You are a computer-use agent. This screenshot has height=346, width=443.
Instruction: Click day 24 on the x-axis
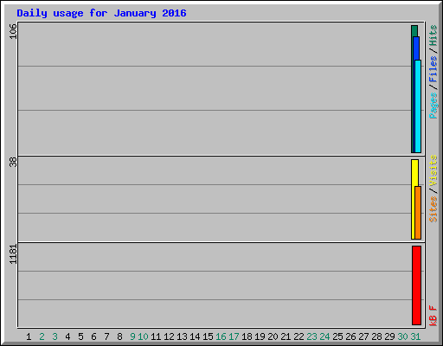(324, 336)
